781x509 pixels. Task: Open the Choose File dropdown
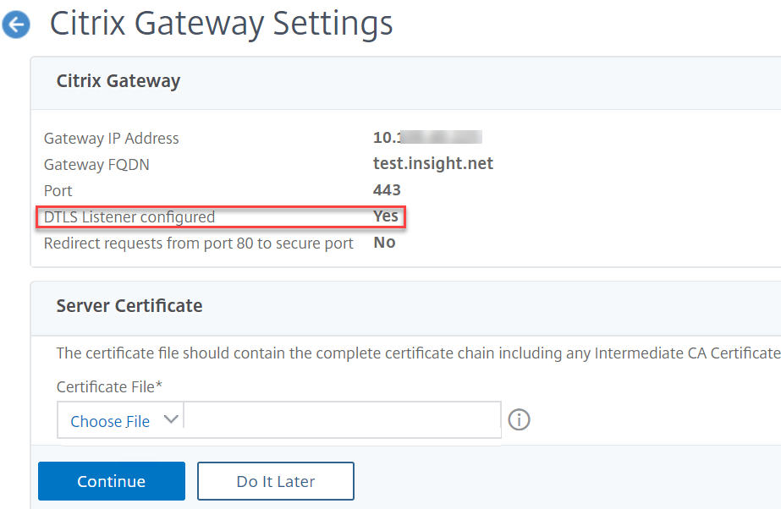(110, 421)
